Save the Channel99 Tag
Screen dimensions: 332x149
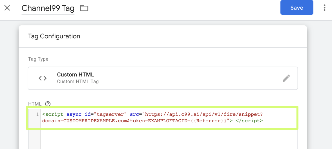click(x=297, y=8)
